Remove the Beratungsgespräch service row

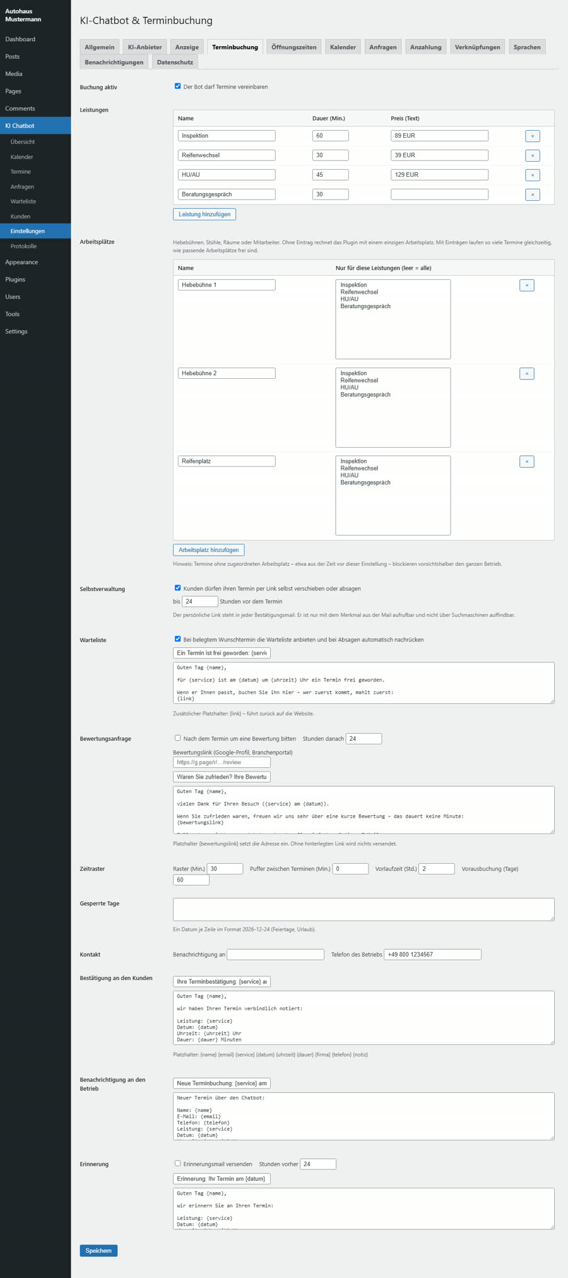pos(532,194)
